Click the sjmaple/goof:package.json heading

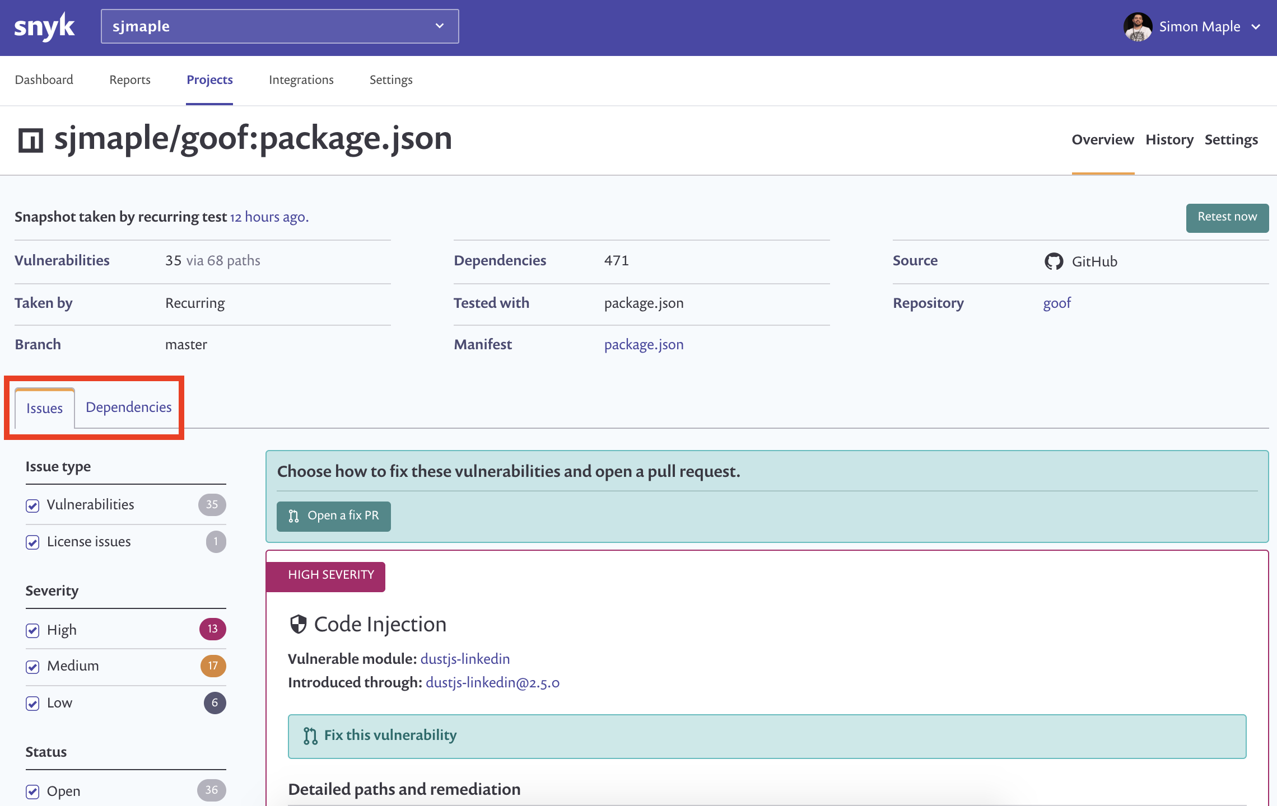pos(253,139)
